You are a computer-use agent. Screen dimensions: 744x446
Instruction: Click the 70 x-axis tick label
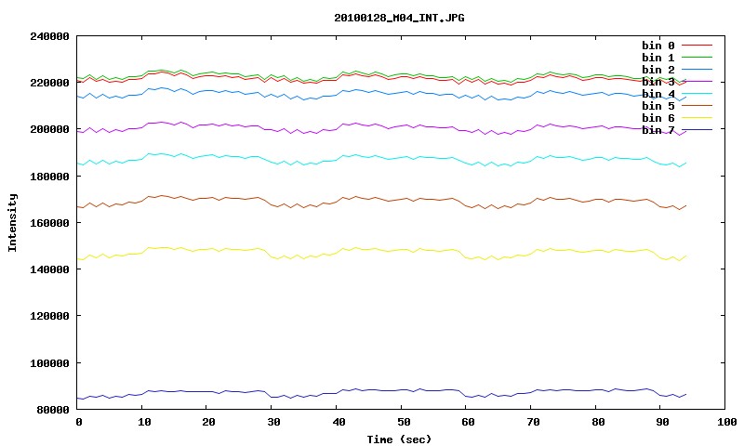click(x=533, y=422)
